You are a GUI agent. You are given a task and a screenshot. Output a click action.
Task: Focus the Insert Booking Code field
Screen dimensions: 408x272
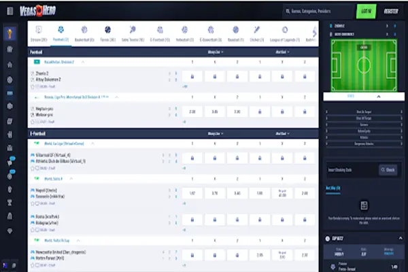(x=352, y=170)
